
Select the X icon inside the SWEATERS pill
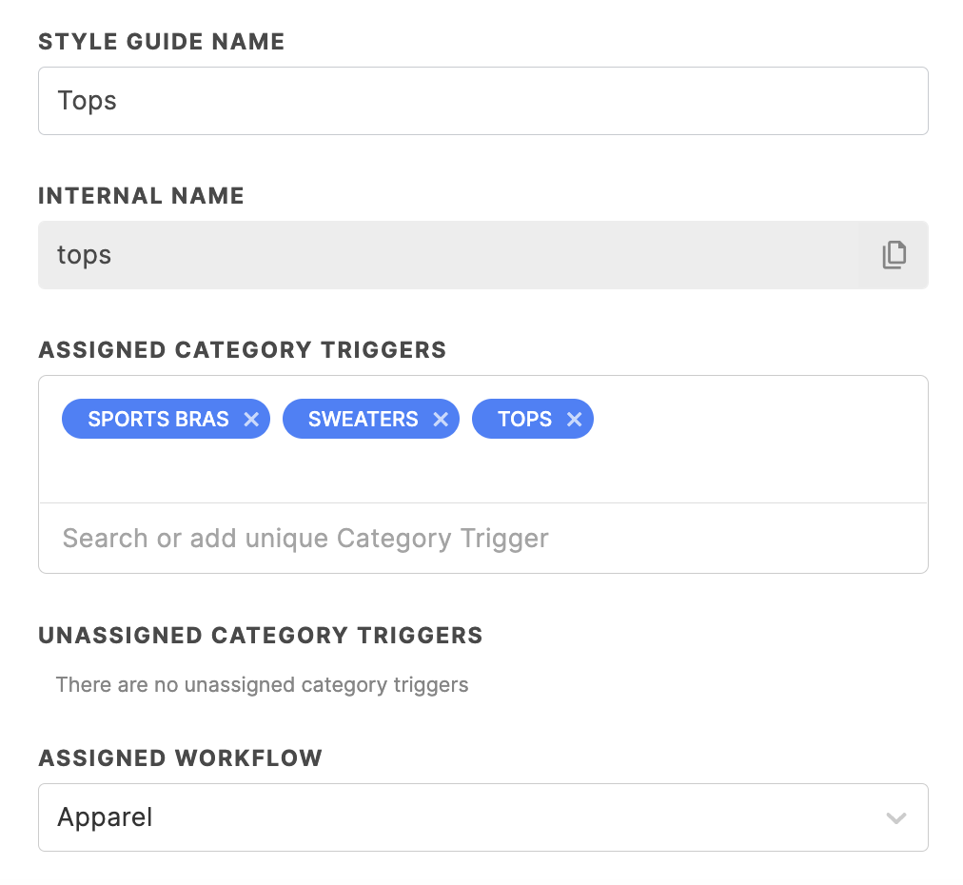coord(441,419)
